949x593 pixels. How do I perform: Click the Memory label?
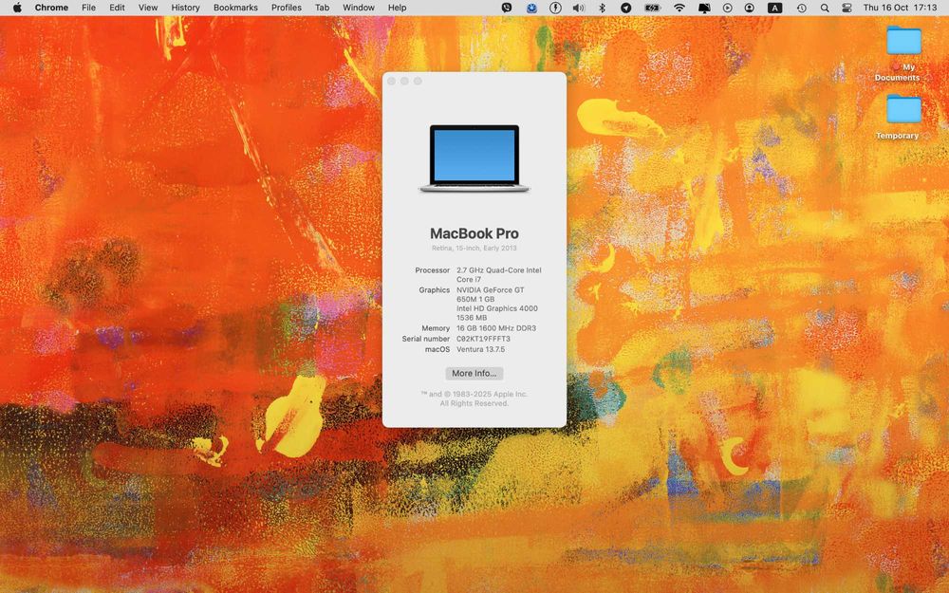coord(436,328)
